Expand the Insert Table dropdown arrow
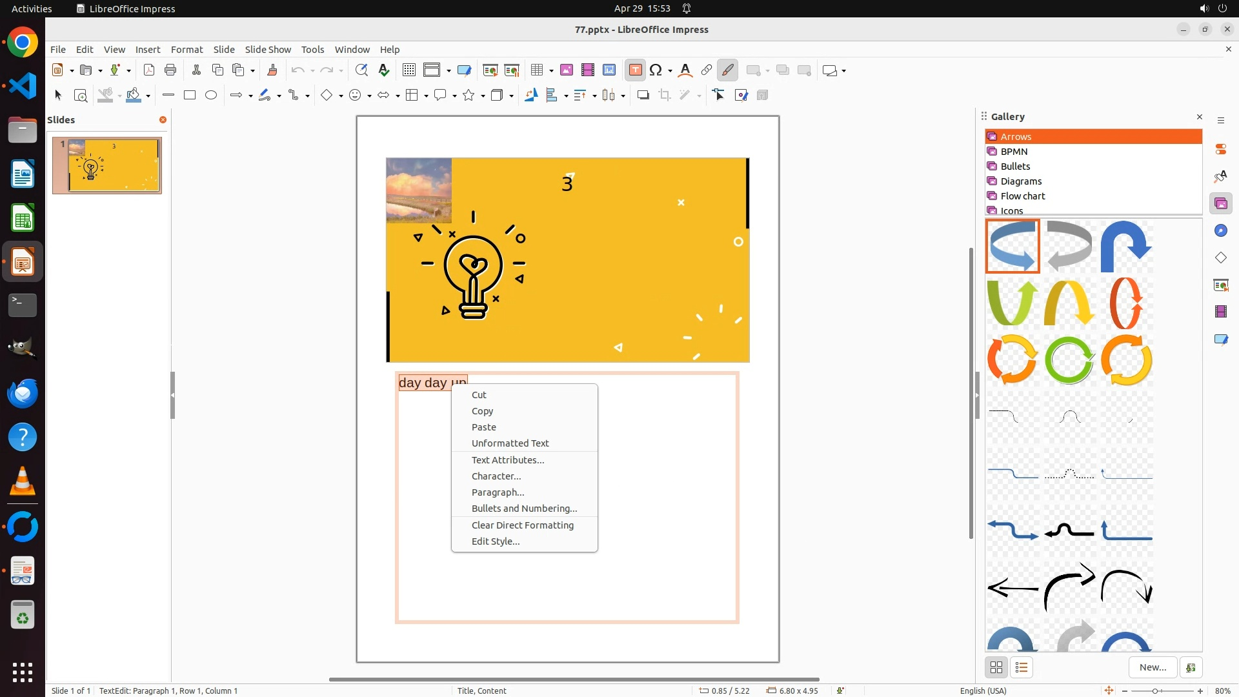1239x697 pixels. pyautogui.click(x=551, y=71)
